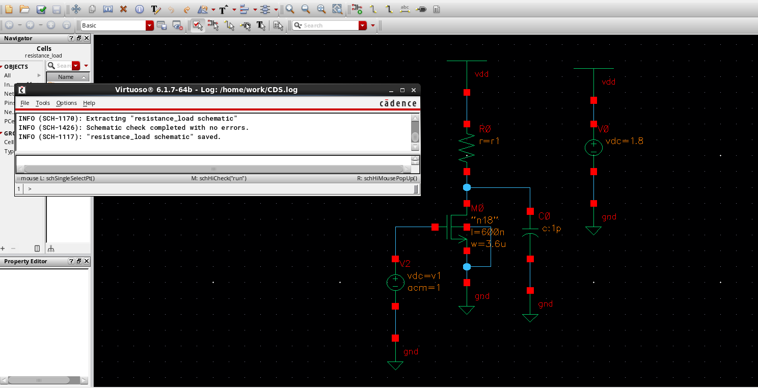This screenshot has width=758, height=388.
Task: Click the Redo arrow icon
Action: point(186,9)
